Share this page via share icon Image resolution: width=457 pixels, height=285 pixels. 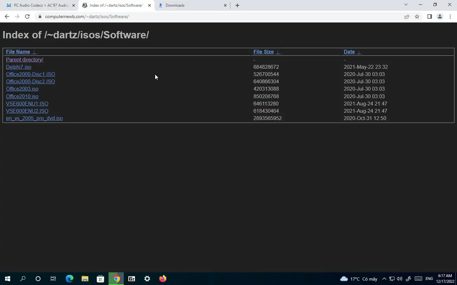pyautogui.click(x=407, y=16)
